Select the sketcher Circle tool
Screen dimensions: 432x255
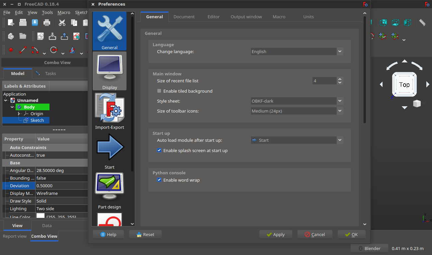click(x=54, y=50)
